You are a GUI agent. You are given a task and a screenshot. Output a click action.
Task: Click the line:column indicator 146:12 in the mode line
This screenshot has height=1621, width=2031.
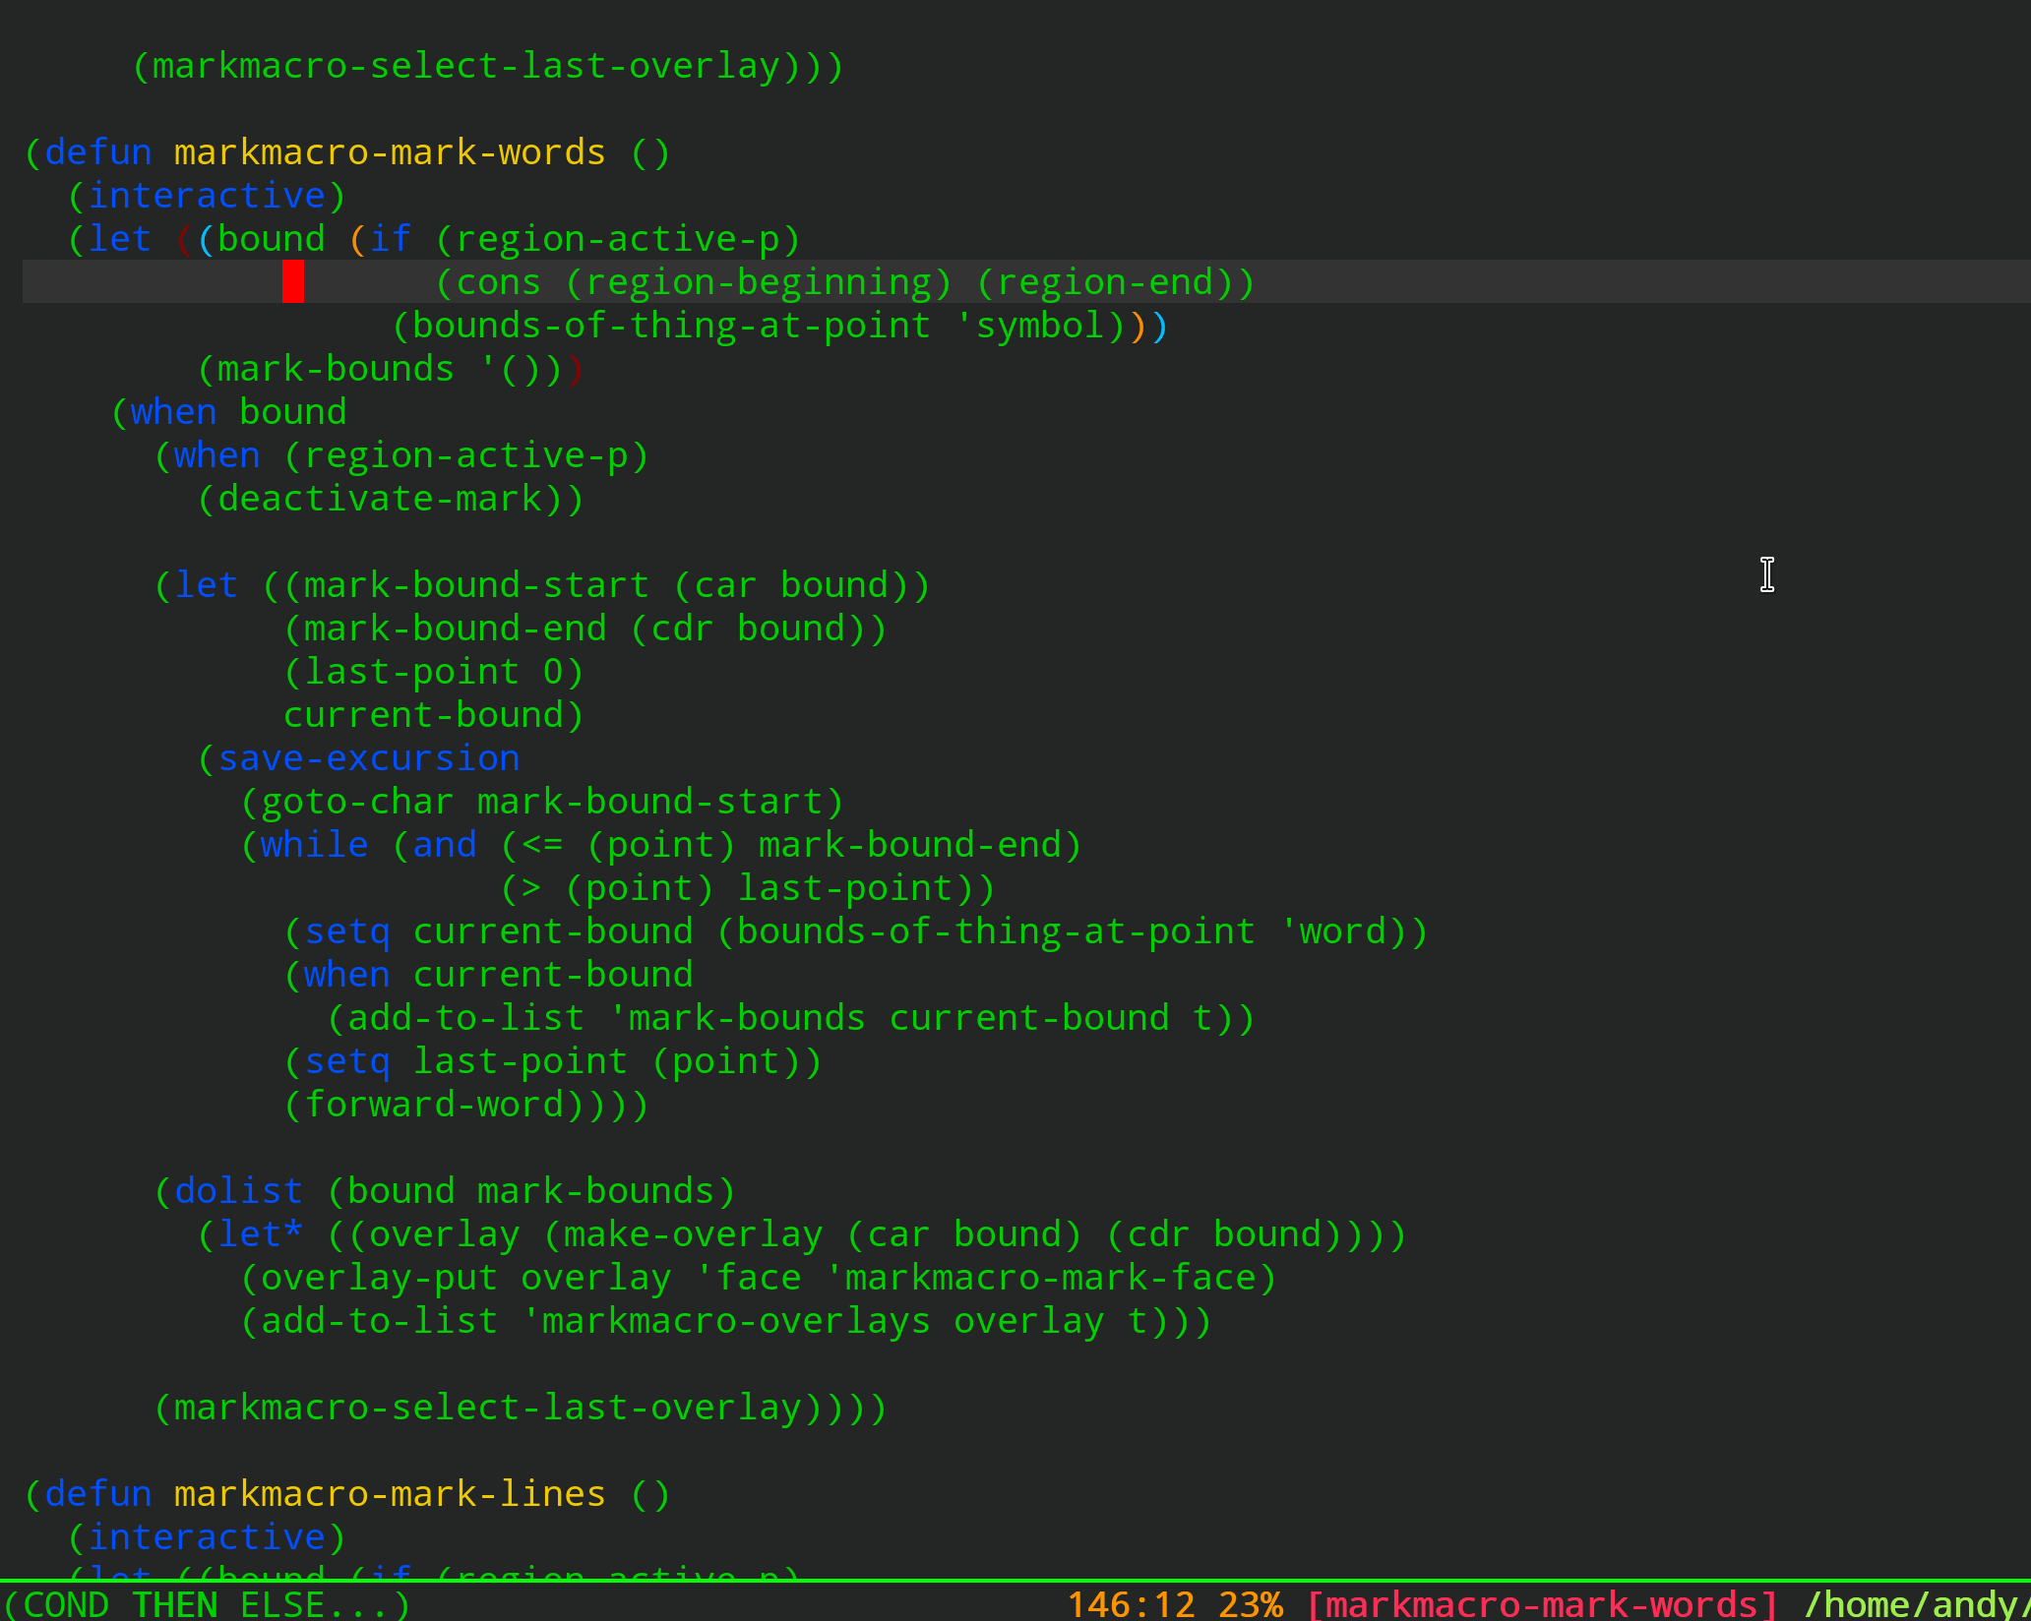click(1131, 1604)
